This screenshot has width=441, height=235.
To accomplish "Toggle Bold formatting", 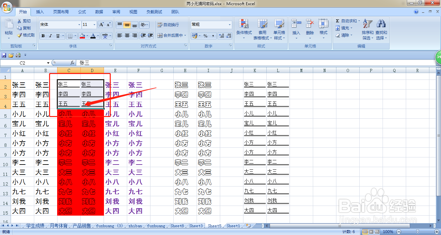I will [43, 36].
